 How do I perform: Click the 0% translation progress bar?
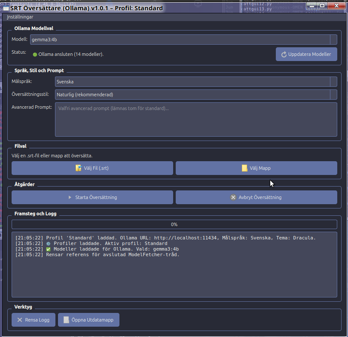[x=174, y=224]
